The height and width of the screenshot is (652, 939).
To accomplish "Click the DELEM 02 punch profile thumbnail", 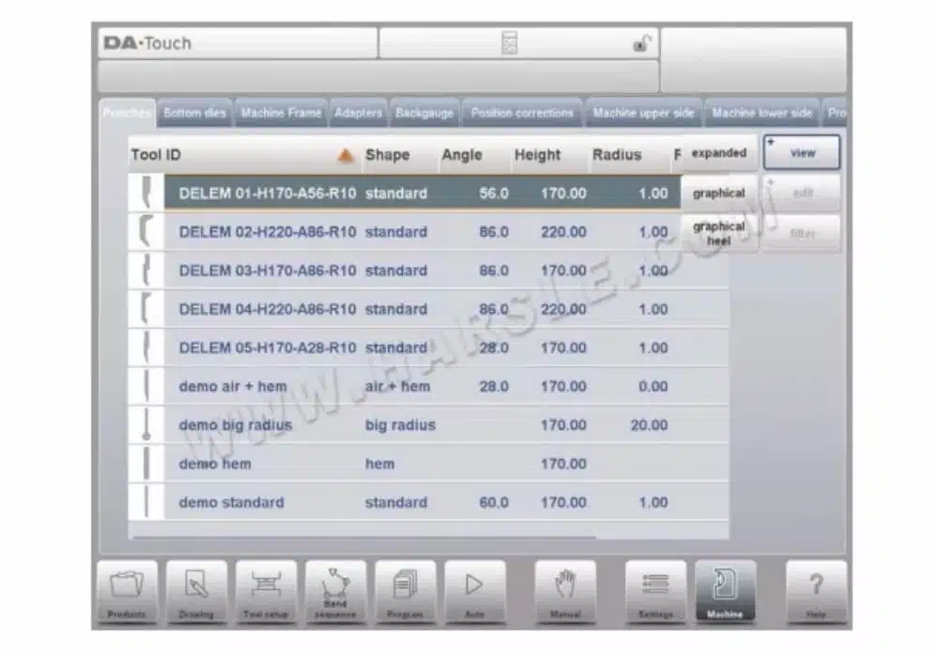I will pos(146,231).
